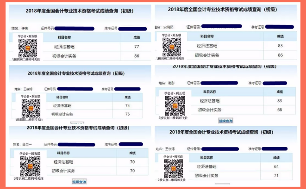Select the 75 score cell for 初级会计实务
The height and width of the screenshot is (189, 306).
click(x=127, y=114)
